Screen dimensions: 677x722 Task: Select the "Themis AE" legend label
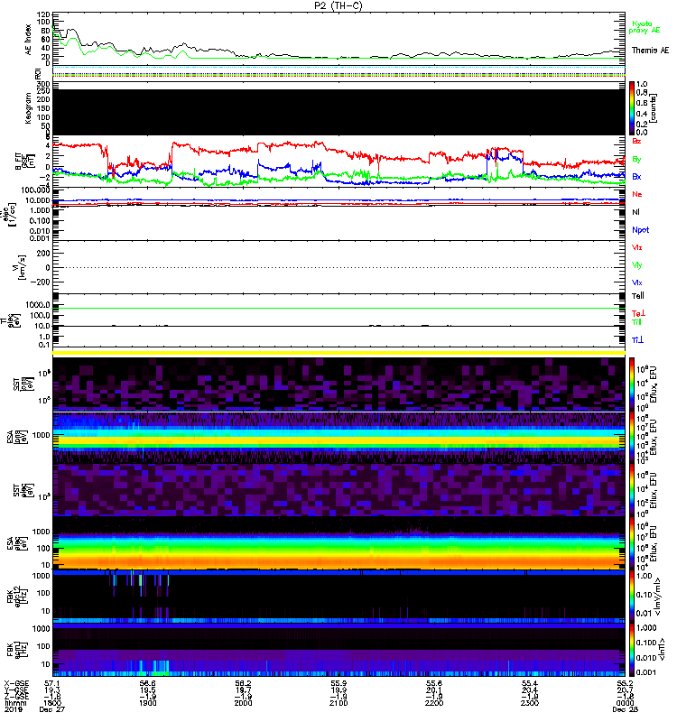tap(650, 51)
